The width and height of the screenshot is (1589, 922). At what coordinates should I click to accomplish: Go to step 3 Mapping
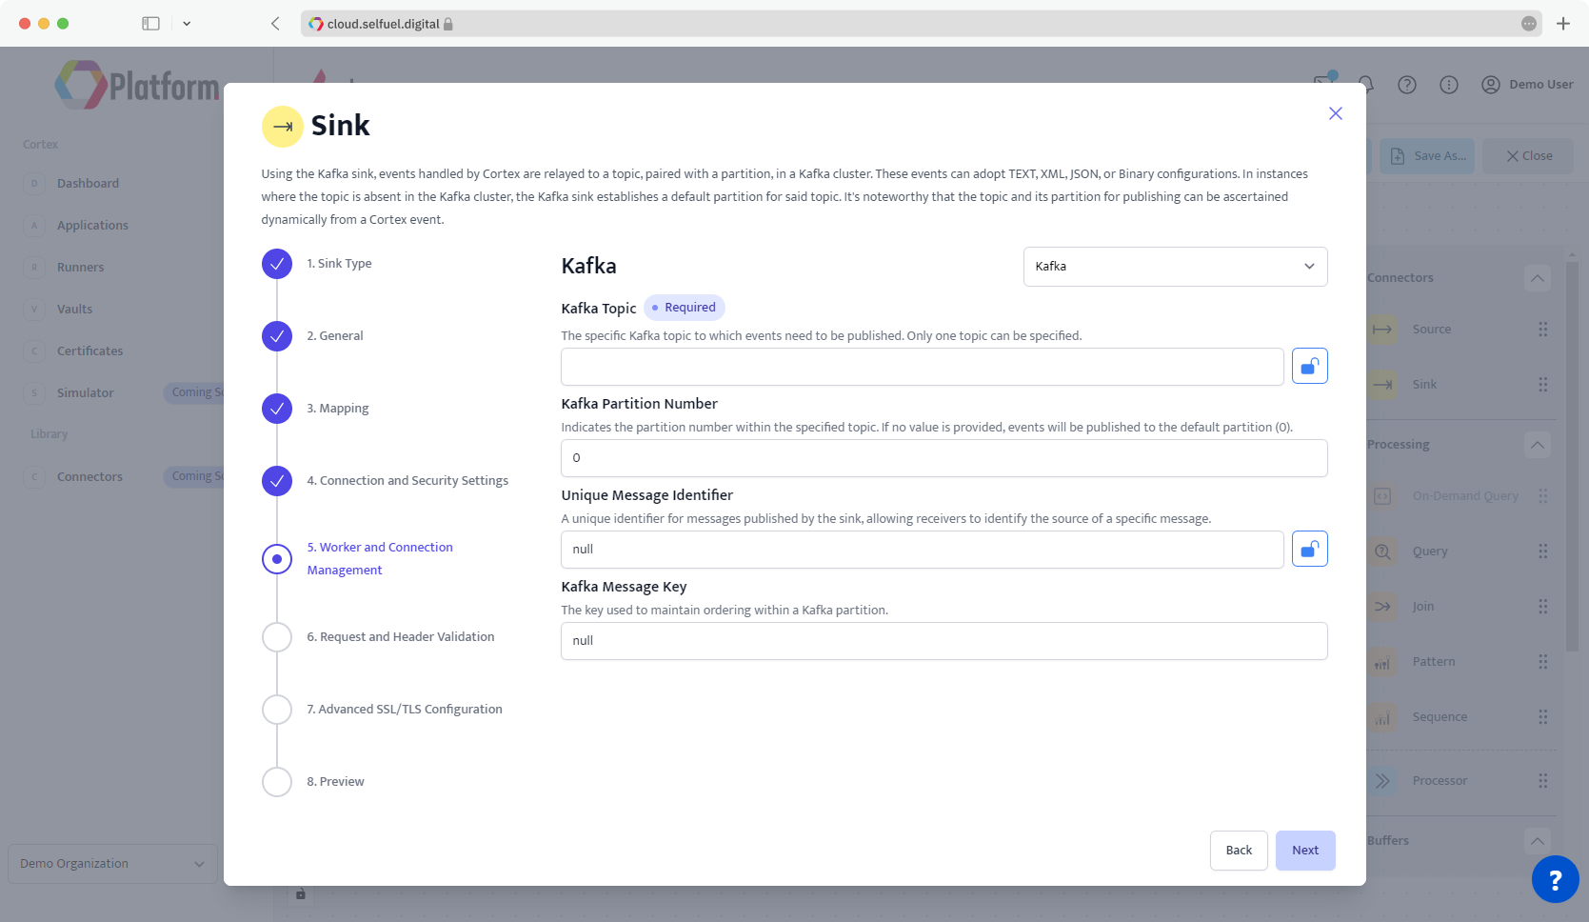click(x=337, y=409)
